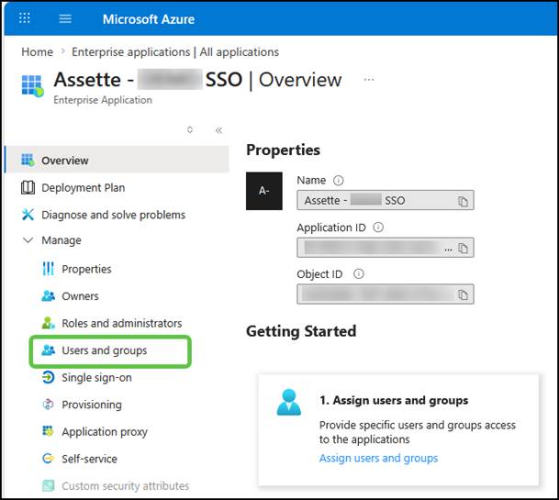The height and width of the screenshot is (500, 559).
Task: Click the black A- application logo thumbnail
Action: [x=264, y=191]
